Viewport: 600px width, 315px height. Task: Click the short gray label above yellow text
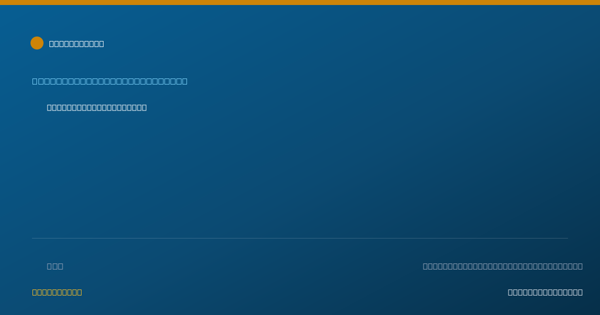55,266
